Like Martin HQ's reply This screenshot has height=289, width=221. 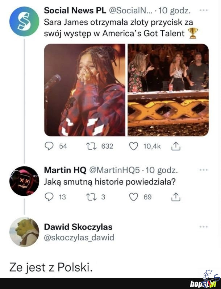point(134,197)
